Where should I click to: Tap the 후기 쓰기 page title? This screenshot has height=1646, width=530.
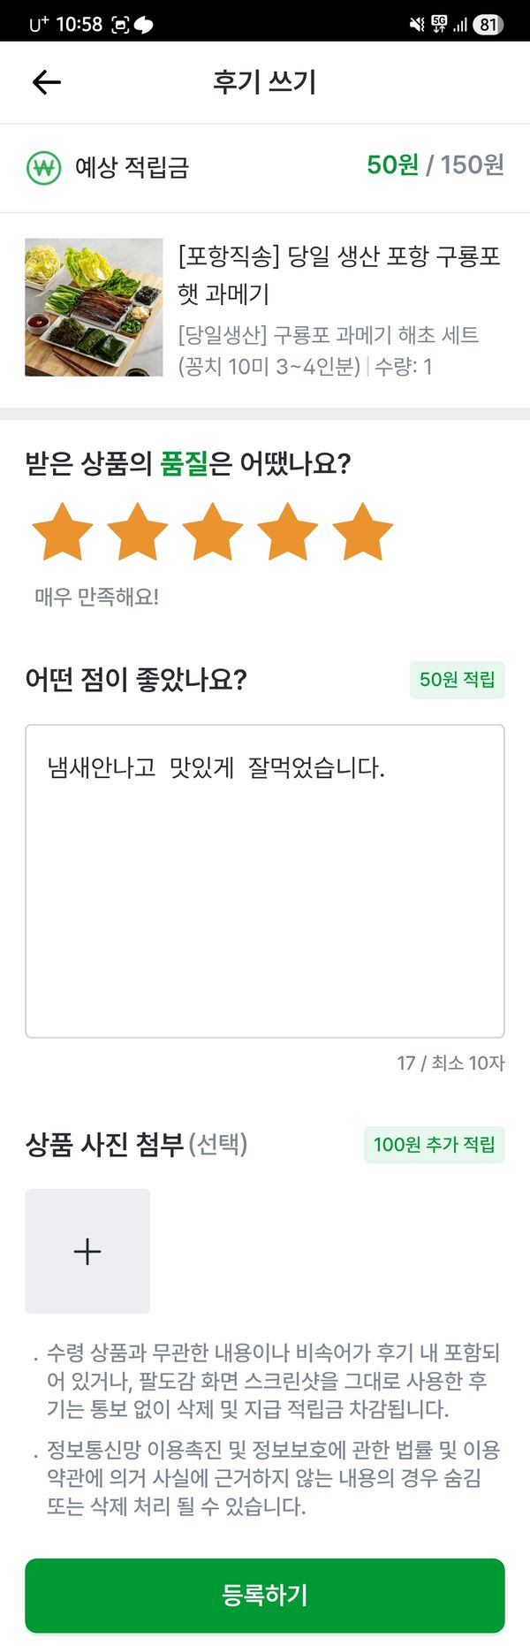264,82
